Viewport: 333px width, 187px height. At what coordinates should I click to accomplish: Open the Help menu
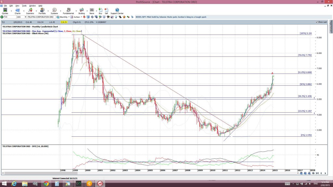[40, 6]
